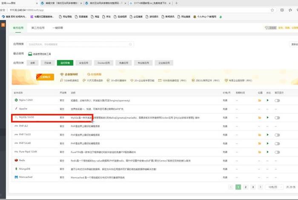298x200 pixels.
Task: Toggle homepage display for Nginx 1.24.0
Action: click(277, 100)
